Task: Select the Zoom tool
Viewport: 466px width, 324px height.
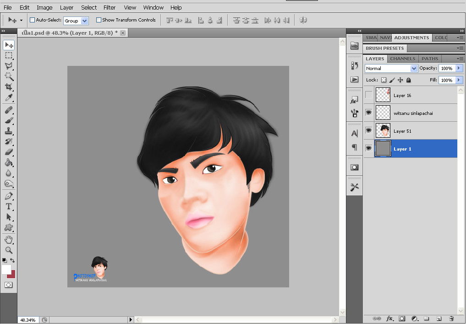Action: tap(8, 250)
